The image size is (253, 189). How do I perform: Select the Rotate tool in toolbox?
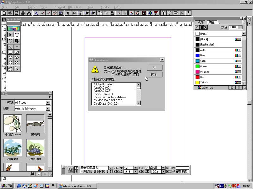pos(10,41)
